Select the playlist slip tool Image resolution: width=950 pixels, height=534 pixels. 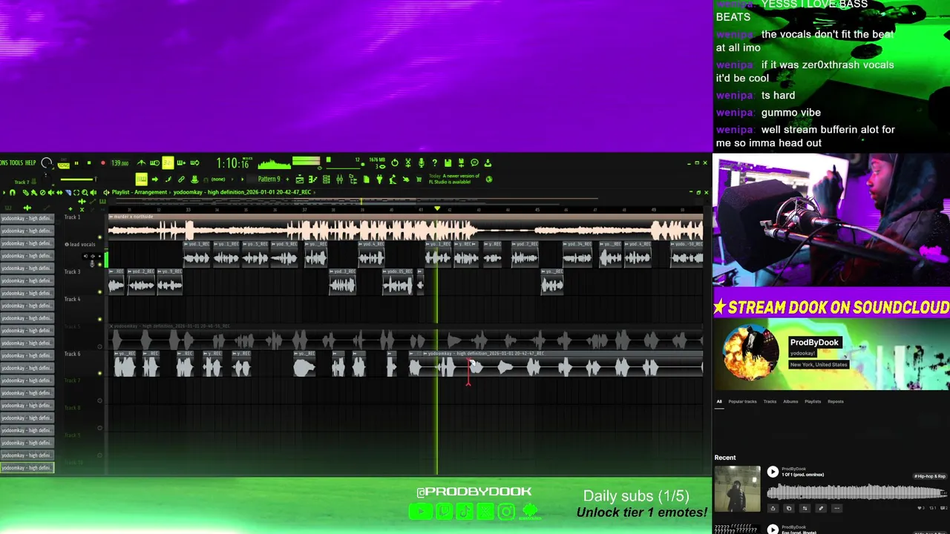tap(59, 192)
